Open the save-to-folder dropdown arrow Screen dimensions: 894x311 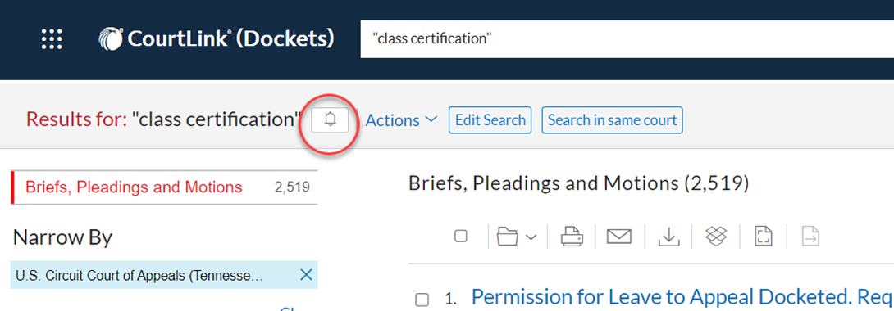[x=531, y=237]
